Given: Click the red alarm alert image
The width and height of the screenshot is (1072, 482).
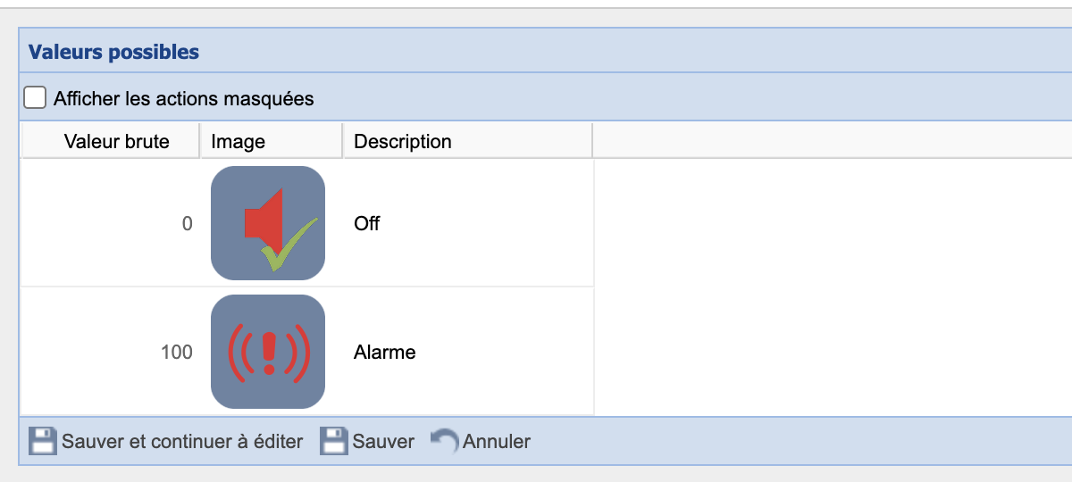Looking at the screenshot, I should click(x=268, y=352).
